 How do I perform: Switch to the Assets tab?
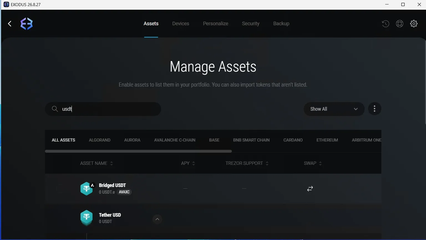click(151, 24)
